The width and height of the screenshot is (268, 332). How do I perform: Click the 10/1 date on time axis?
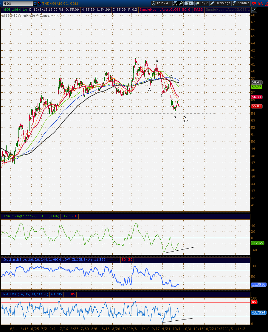176,329
